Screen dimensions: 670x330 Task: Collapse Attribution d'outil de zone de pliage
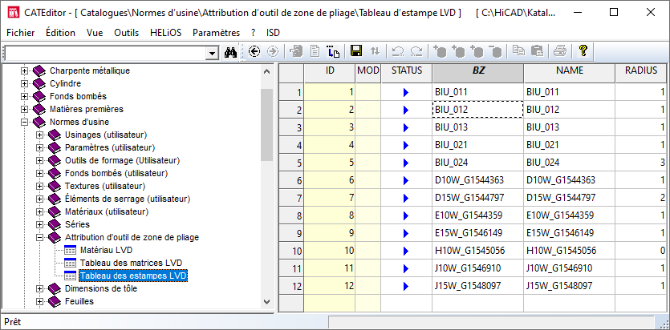[x=40, y=237]
